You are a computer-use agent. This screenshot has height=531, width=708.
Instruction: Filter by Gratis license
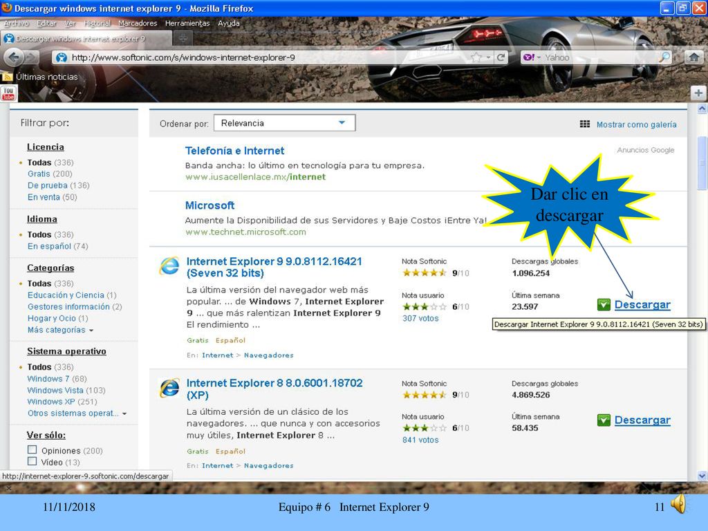pos(39,174)
